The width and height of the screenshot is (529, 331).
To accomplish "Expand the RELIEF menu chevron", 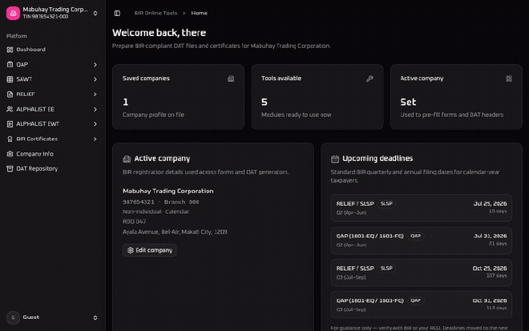I will coord(95,94).
